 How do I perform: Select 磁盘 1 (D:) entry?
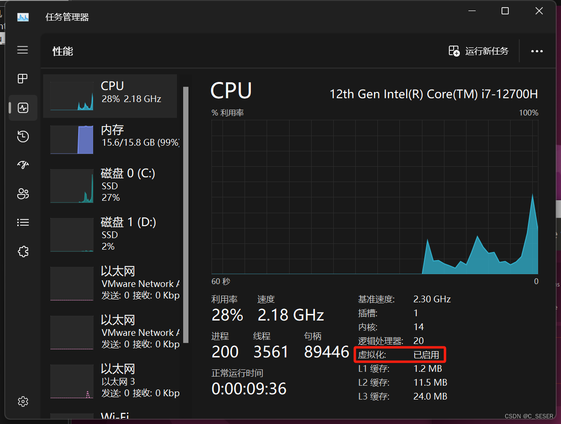110,235
